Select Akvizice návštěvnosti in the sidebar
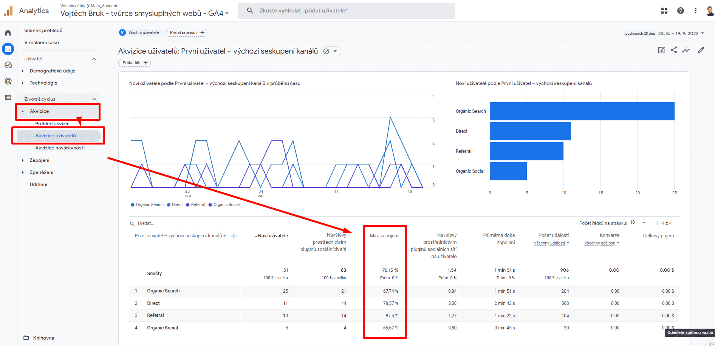715x346 pixels. (60, 148)
